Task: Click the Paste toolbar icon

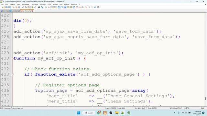Action: 28,7
